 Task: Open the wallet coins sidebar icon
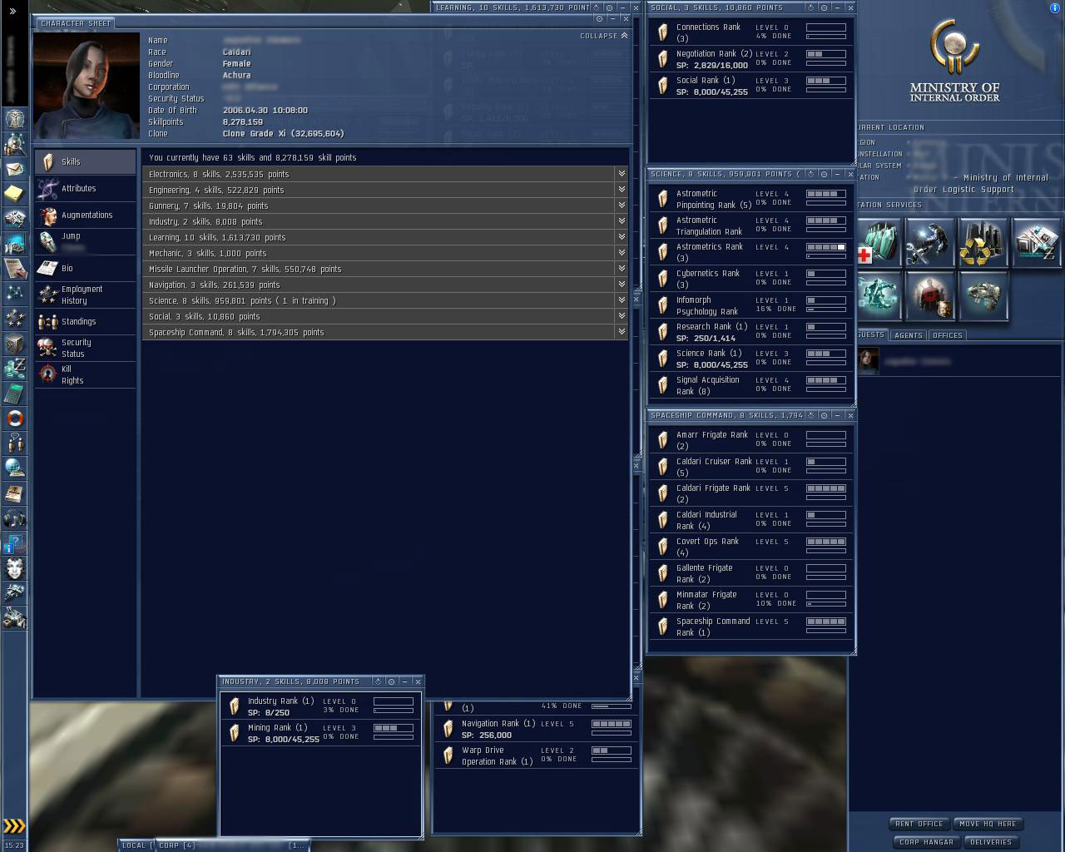(15, 368)
